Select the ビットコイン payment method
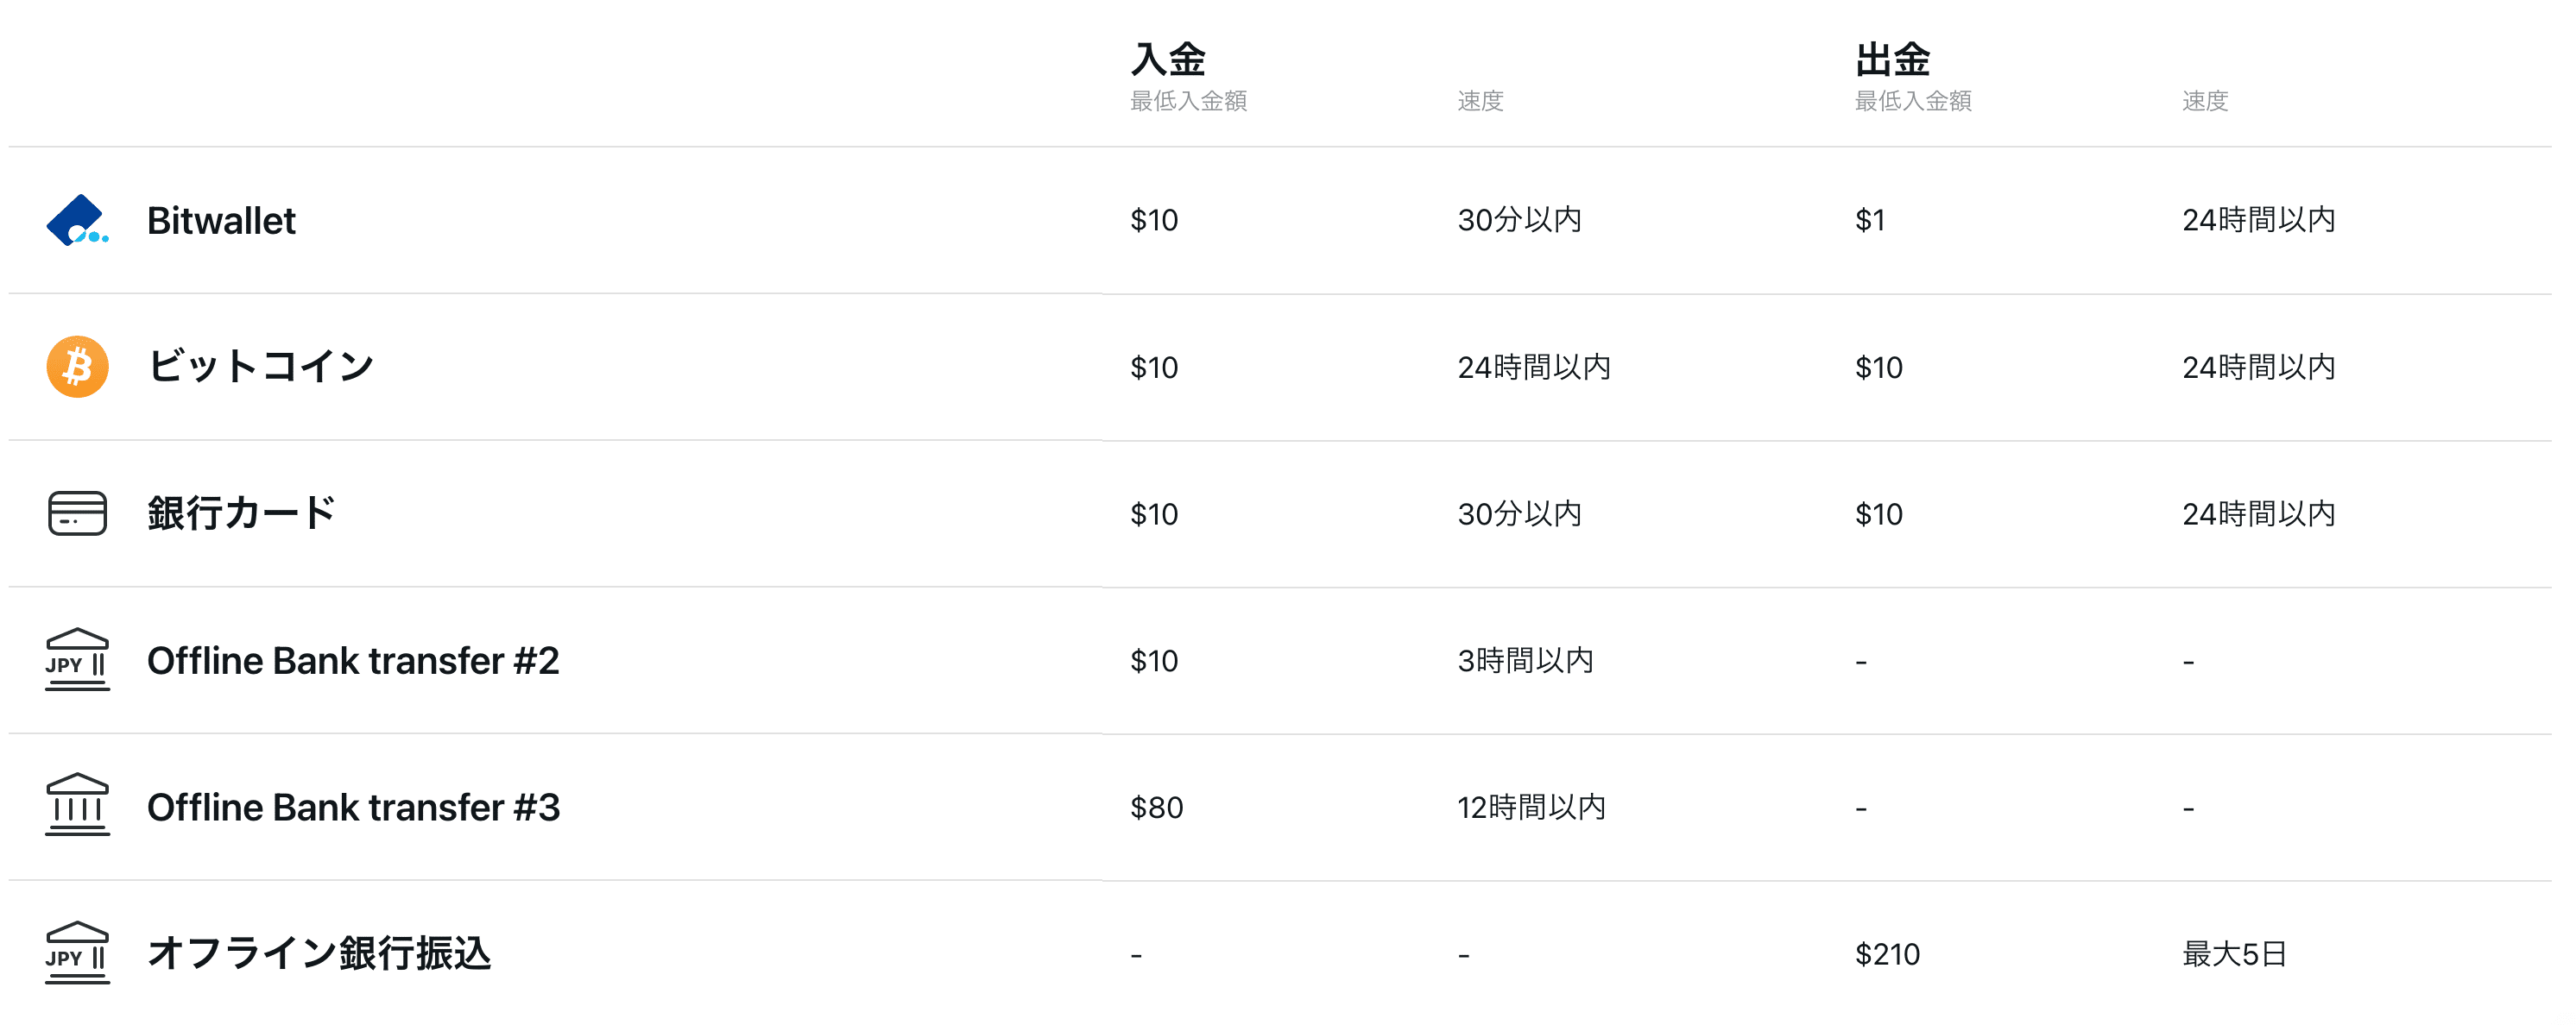The height and width of the screenshot is (1025, 2576). tap(261, 367)
